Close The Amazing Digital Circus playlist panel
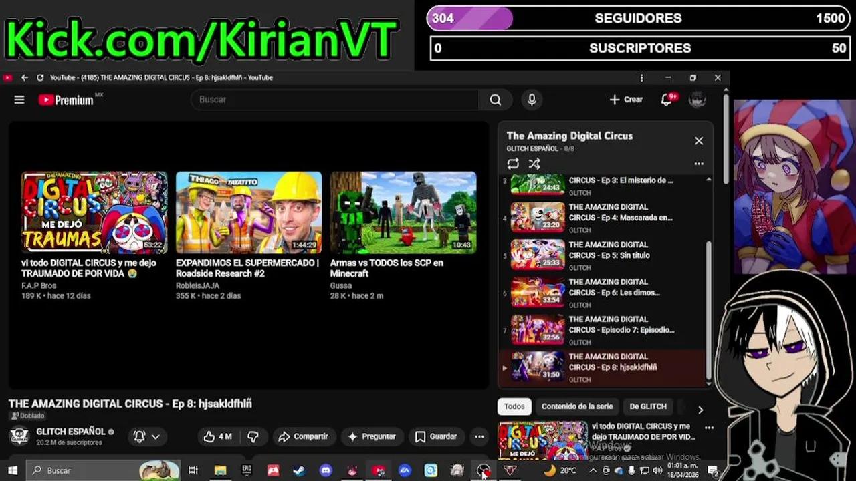The width and height of the screenshot is (856, 481). [699, 140]
